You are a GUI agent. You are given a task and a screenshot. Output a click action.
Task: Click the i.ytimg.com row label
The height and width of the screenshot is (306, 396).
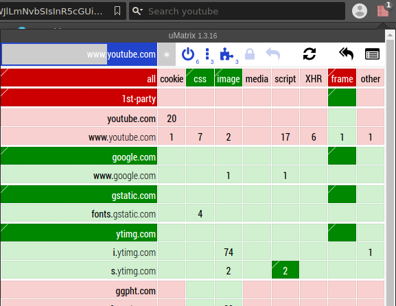pyautogui.click(x=79, y=251)
